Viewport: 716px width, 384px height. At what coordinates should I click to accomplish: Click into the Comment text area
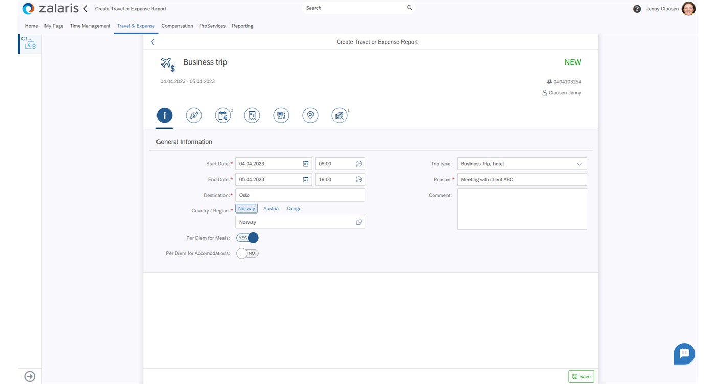click(x=522, y=209)
